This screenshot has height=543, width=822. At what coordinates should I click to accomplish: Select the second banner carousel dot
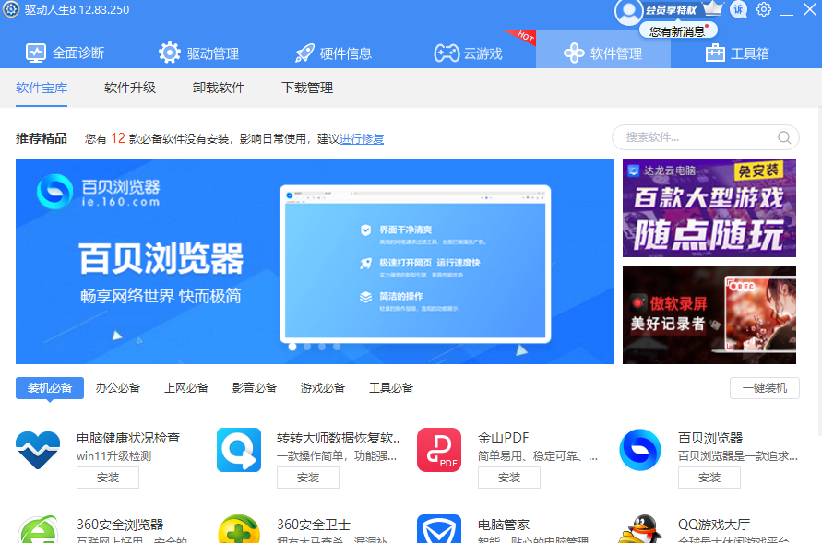[307, 346]
